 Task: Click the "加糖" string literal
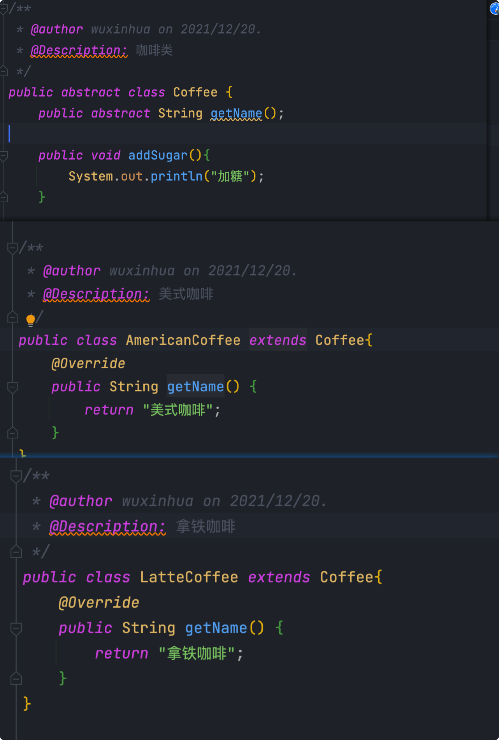pos(230,176)
